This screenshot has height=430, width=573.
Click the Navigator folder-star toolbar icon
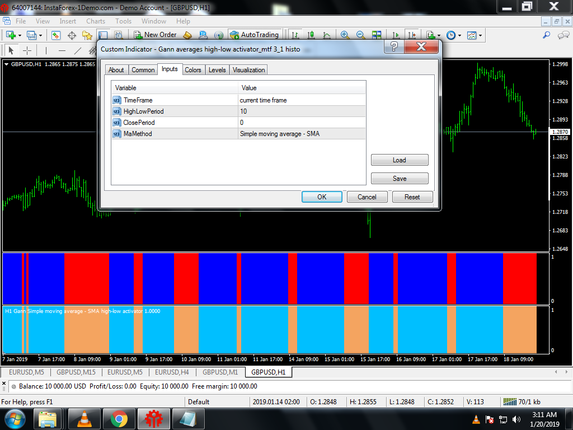[x=87, y=35]
